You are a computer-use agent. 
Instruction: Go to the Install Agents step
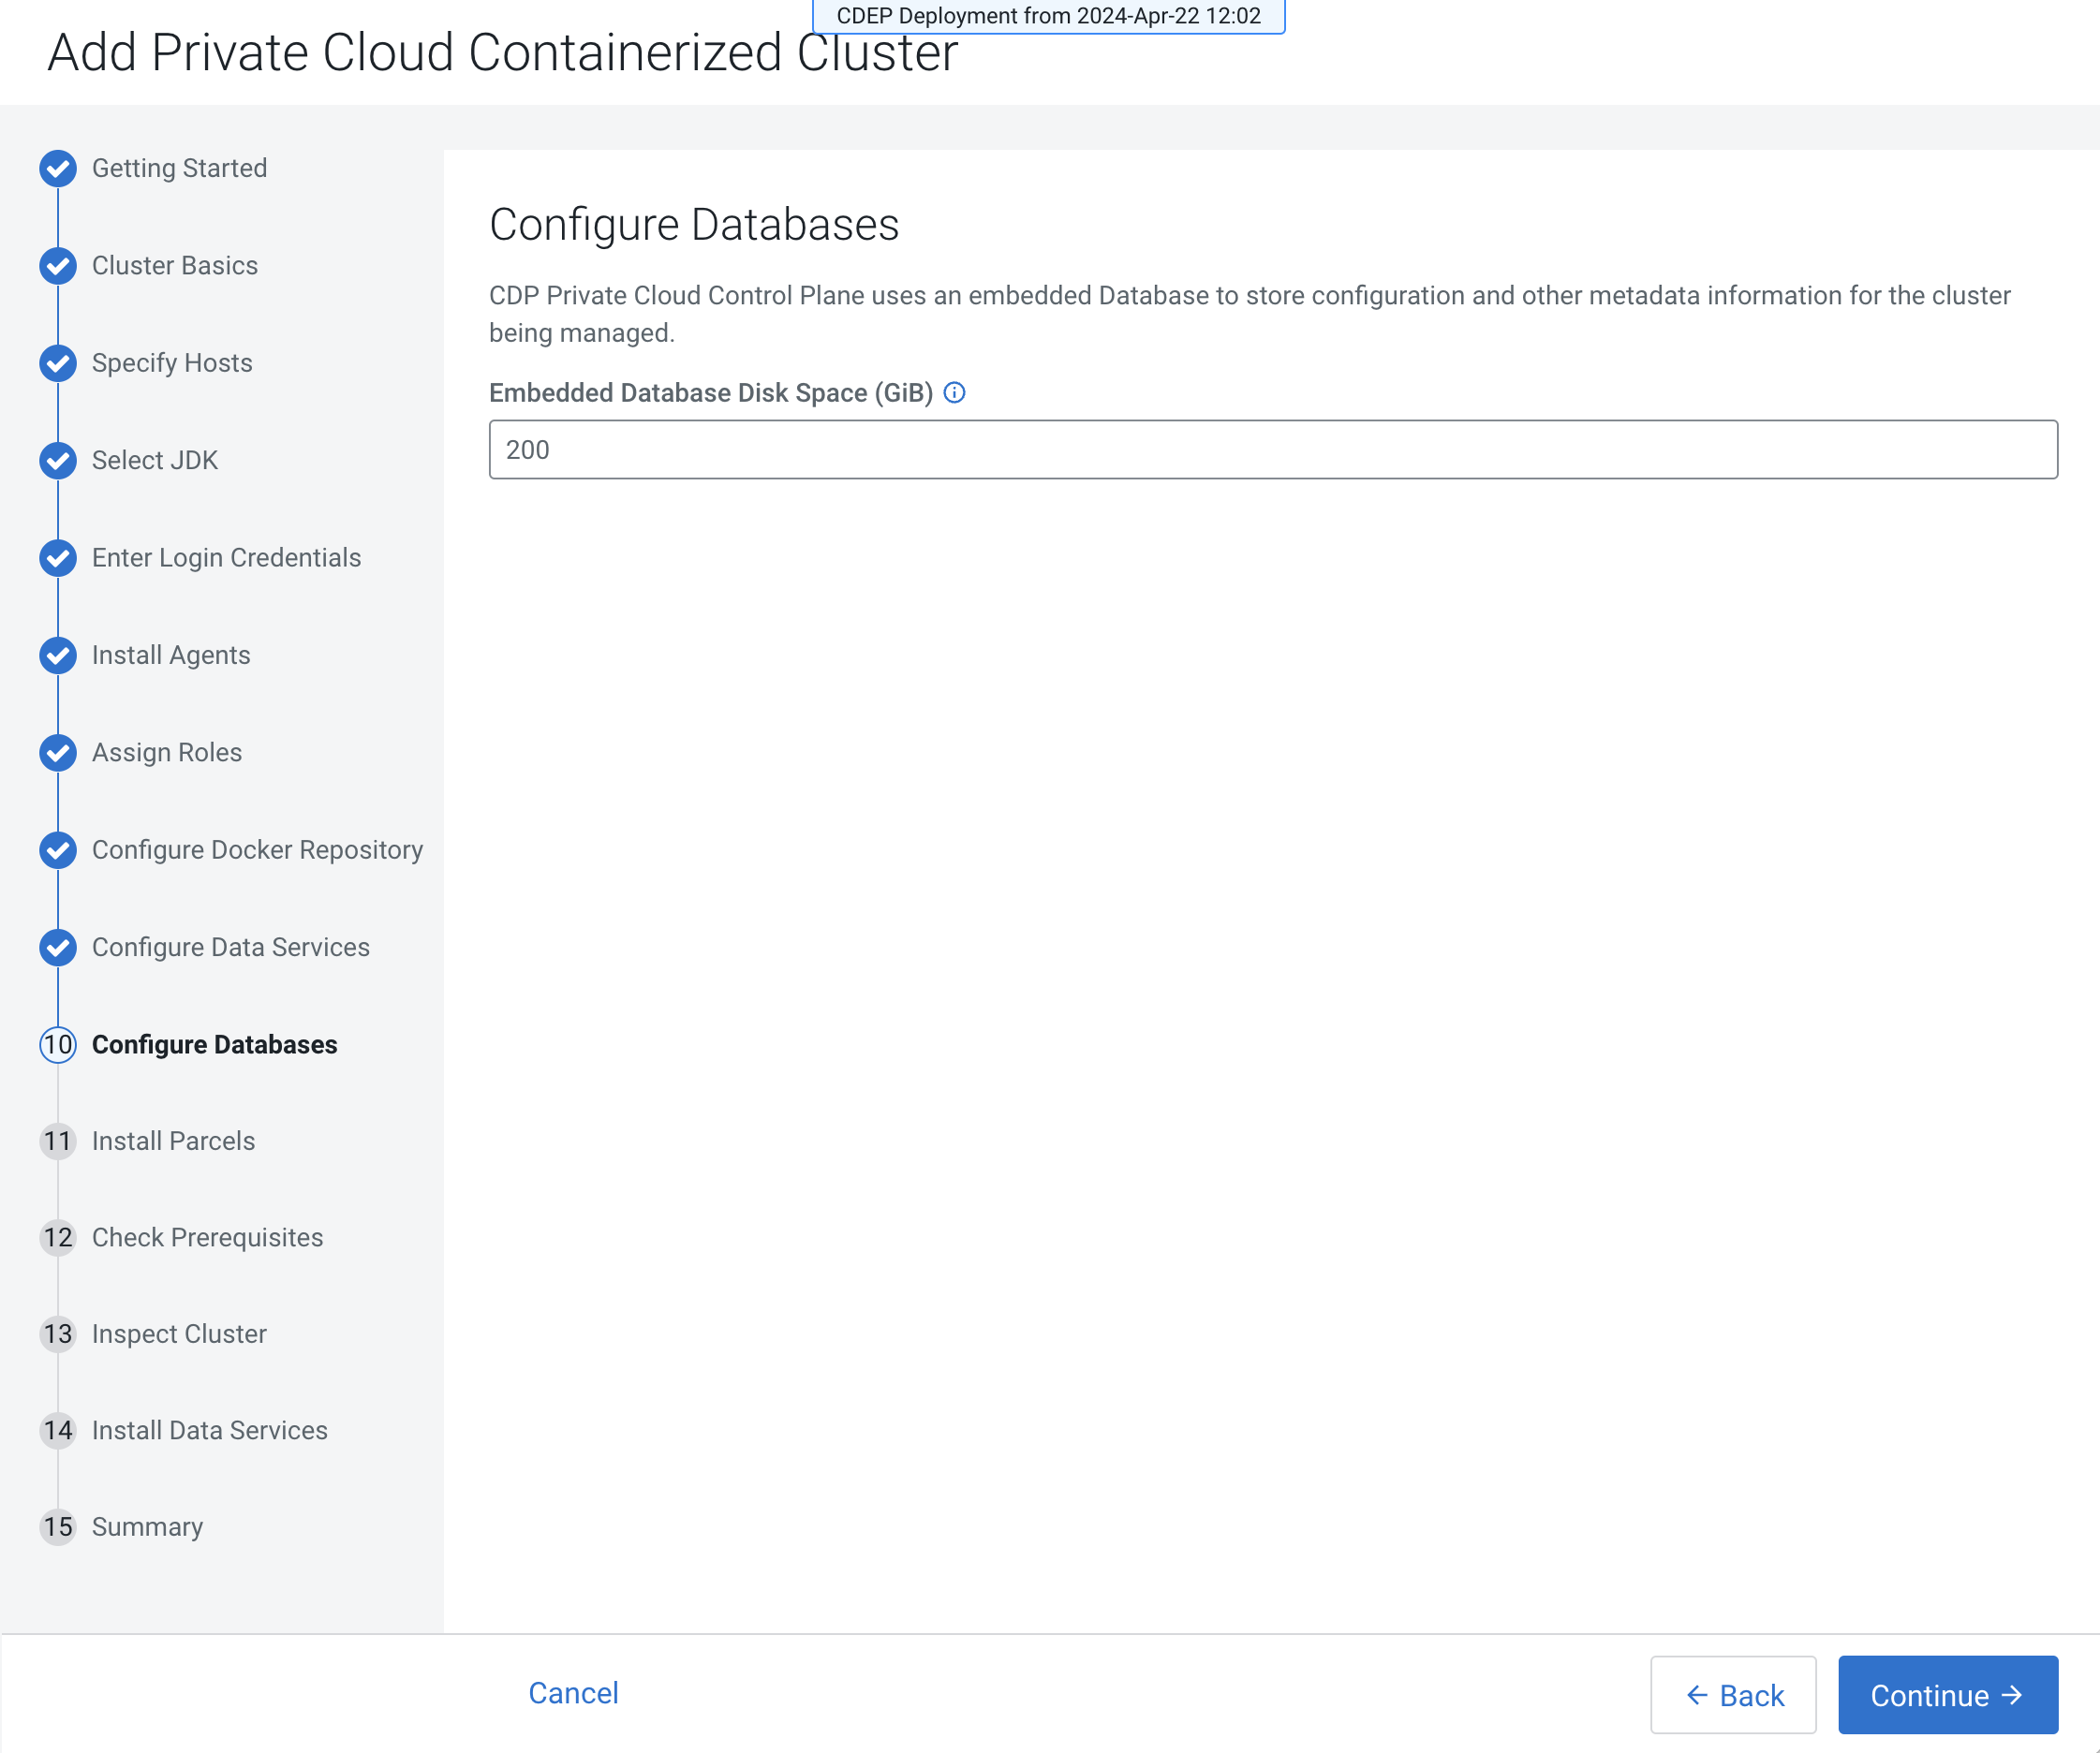click(171, 655)
